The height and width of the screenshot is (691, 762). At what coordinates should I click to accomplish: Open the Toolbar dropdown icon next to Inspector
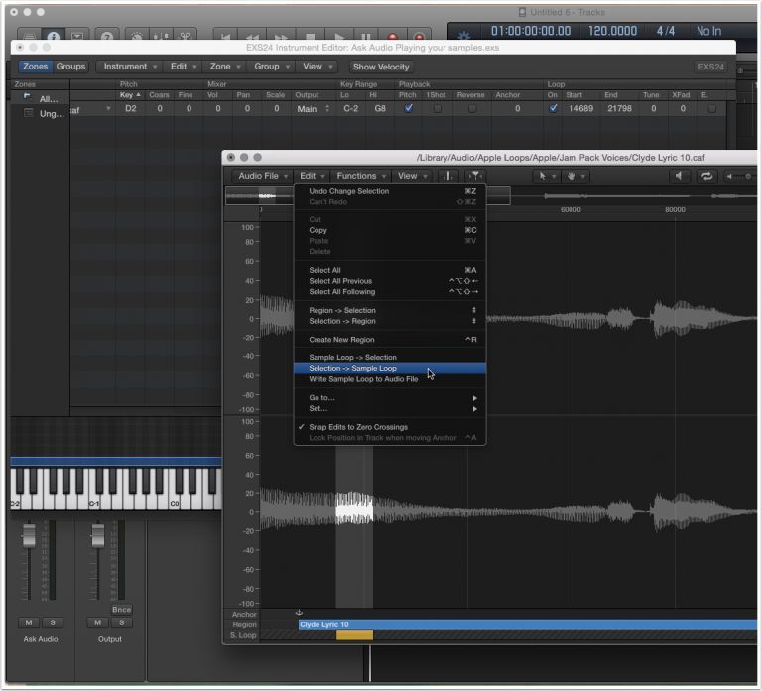click(76, 36)
